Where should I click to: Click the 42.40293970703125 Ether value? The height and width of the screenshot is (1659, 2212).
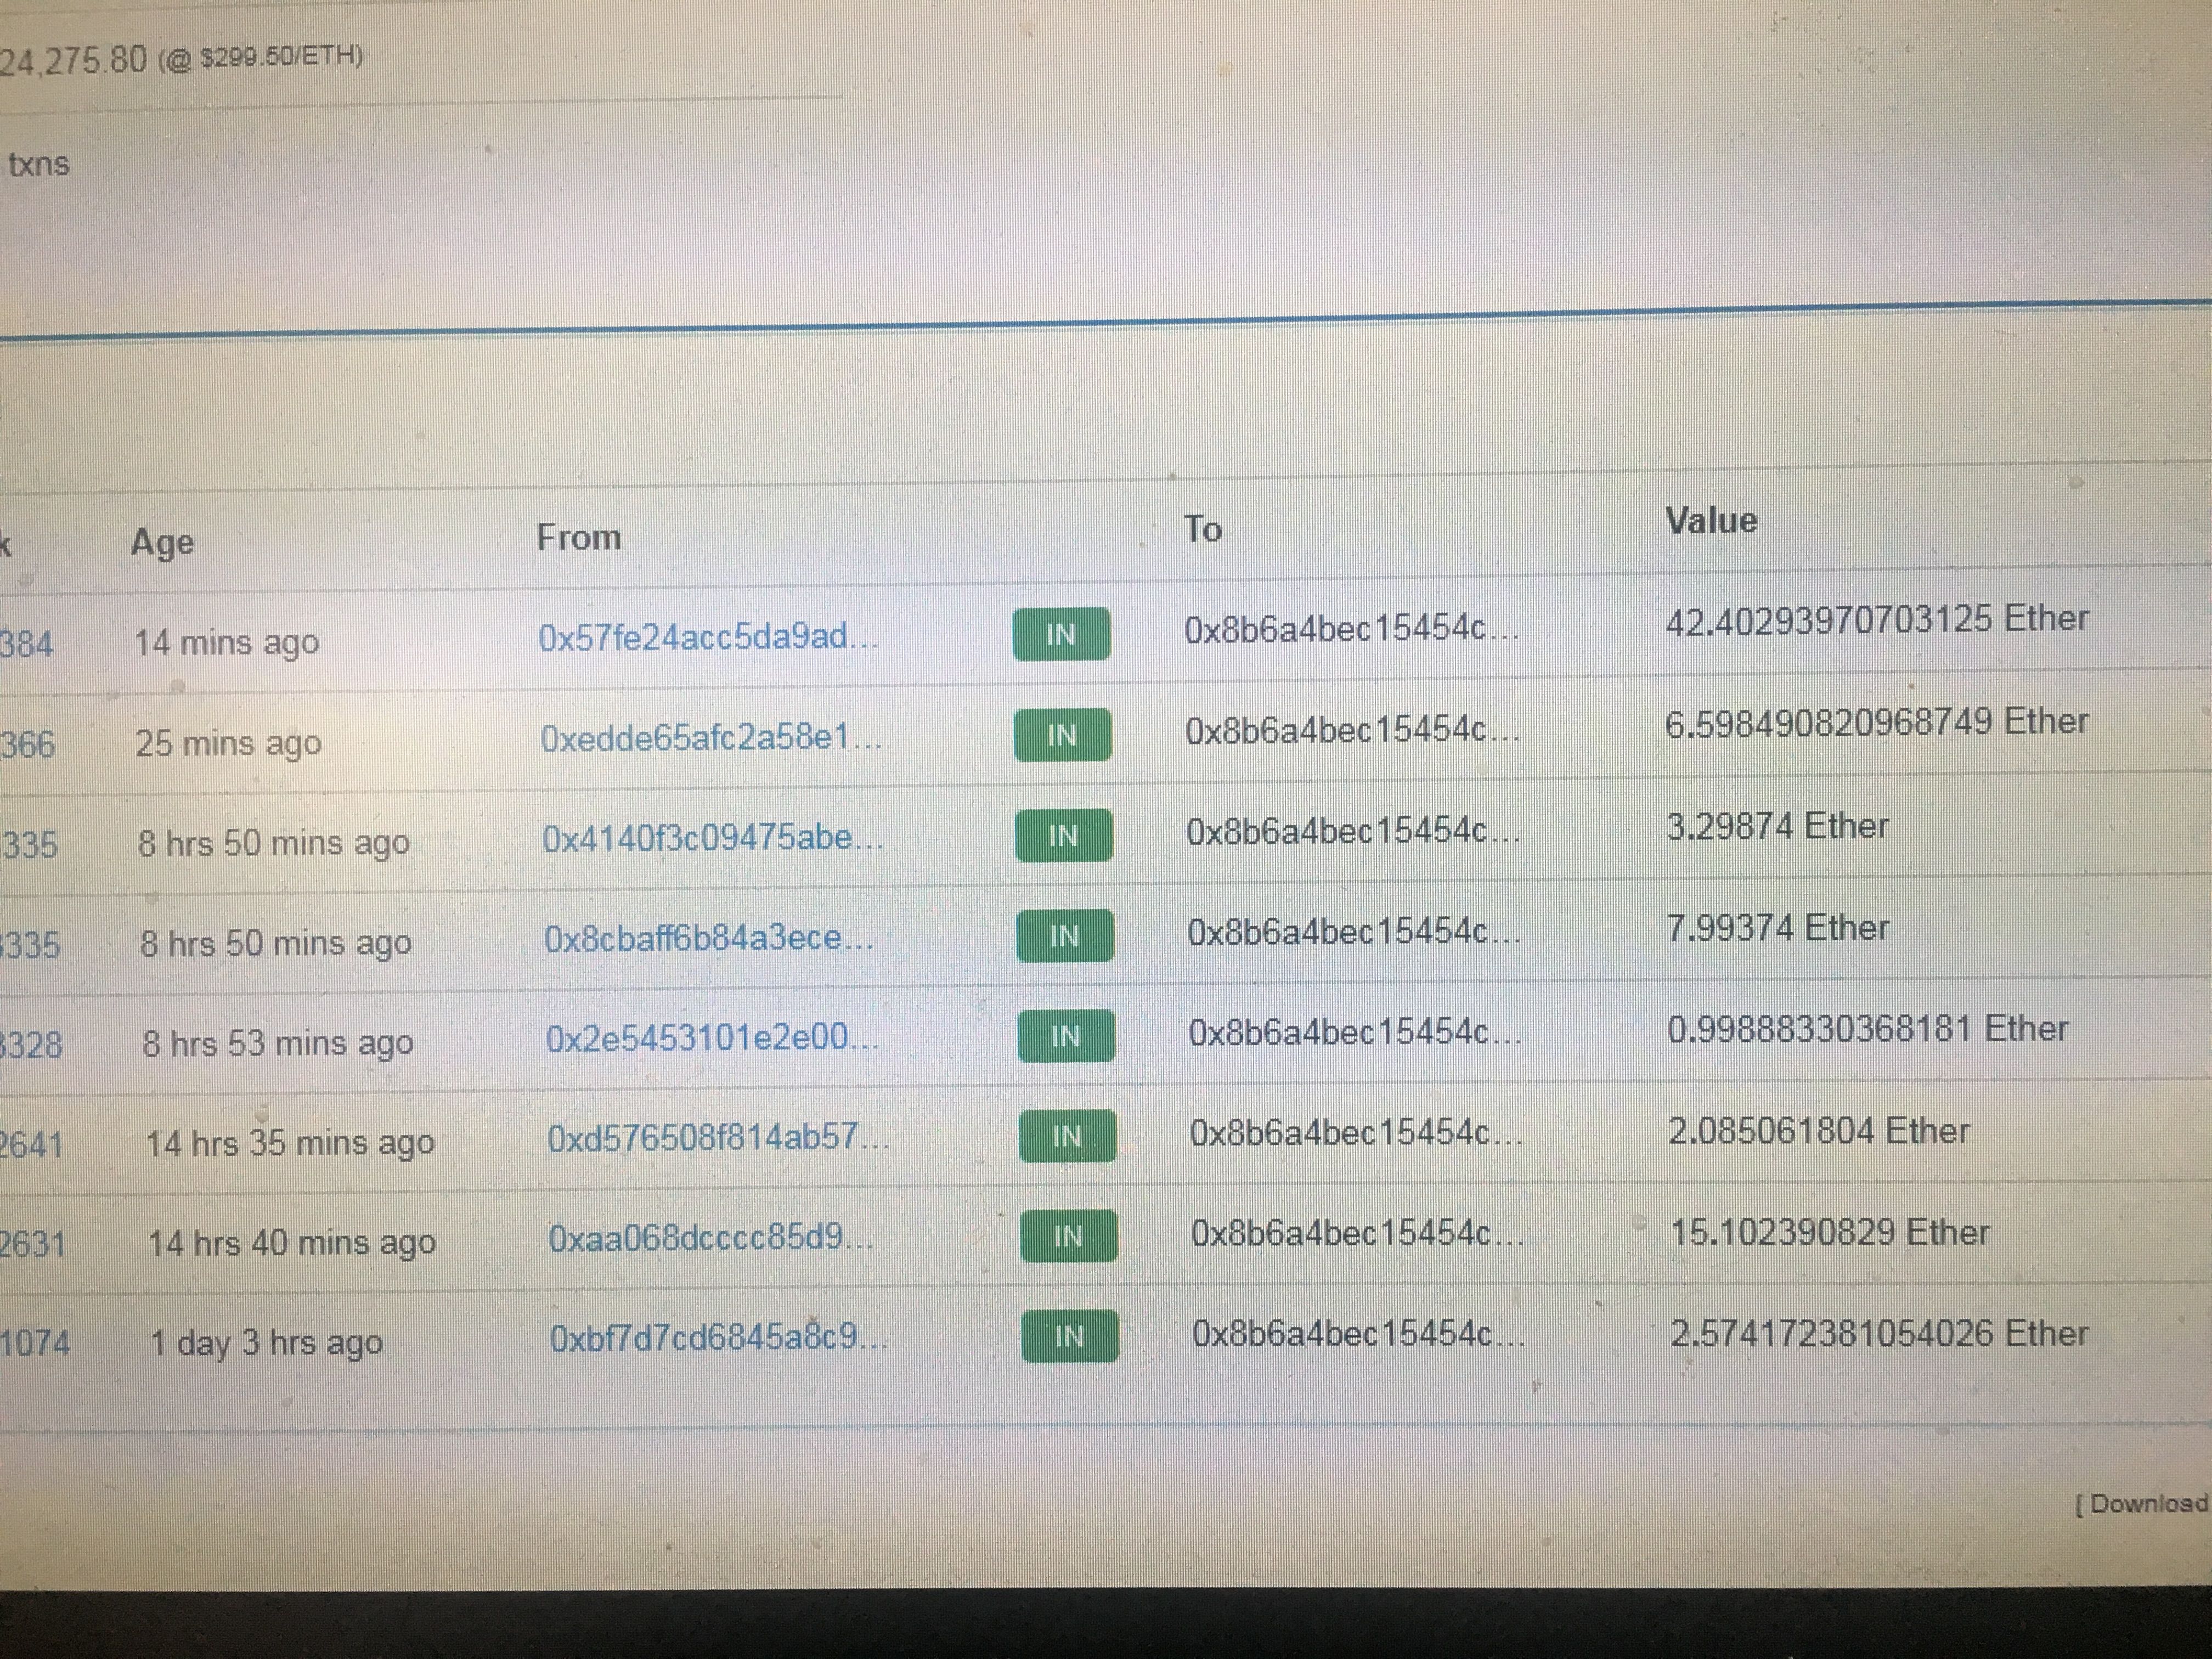point(1877,619)
